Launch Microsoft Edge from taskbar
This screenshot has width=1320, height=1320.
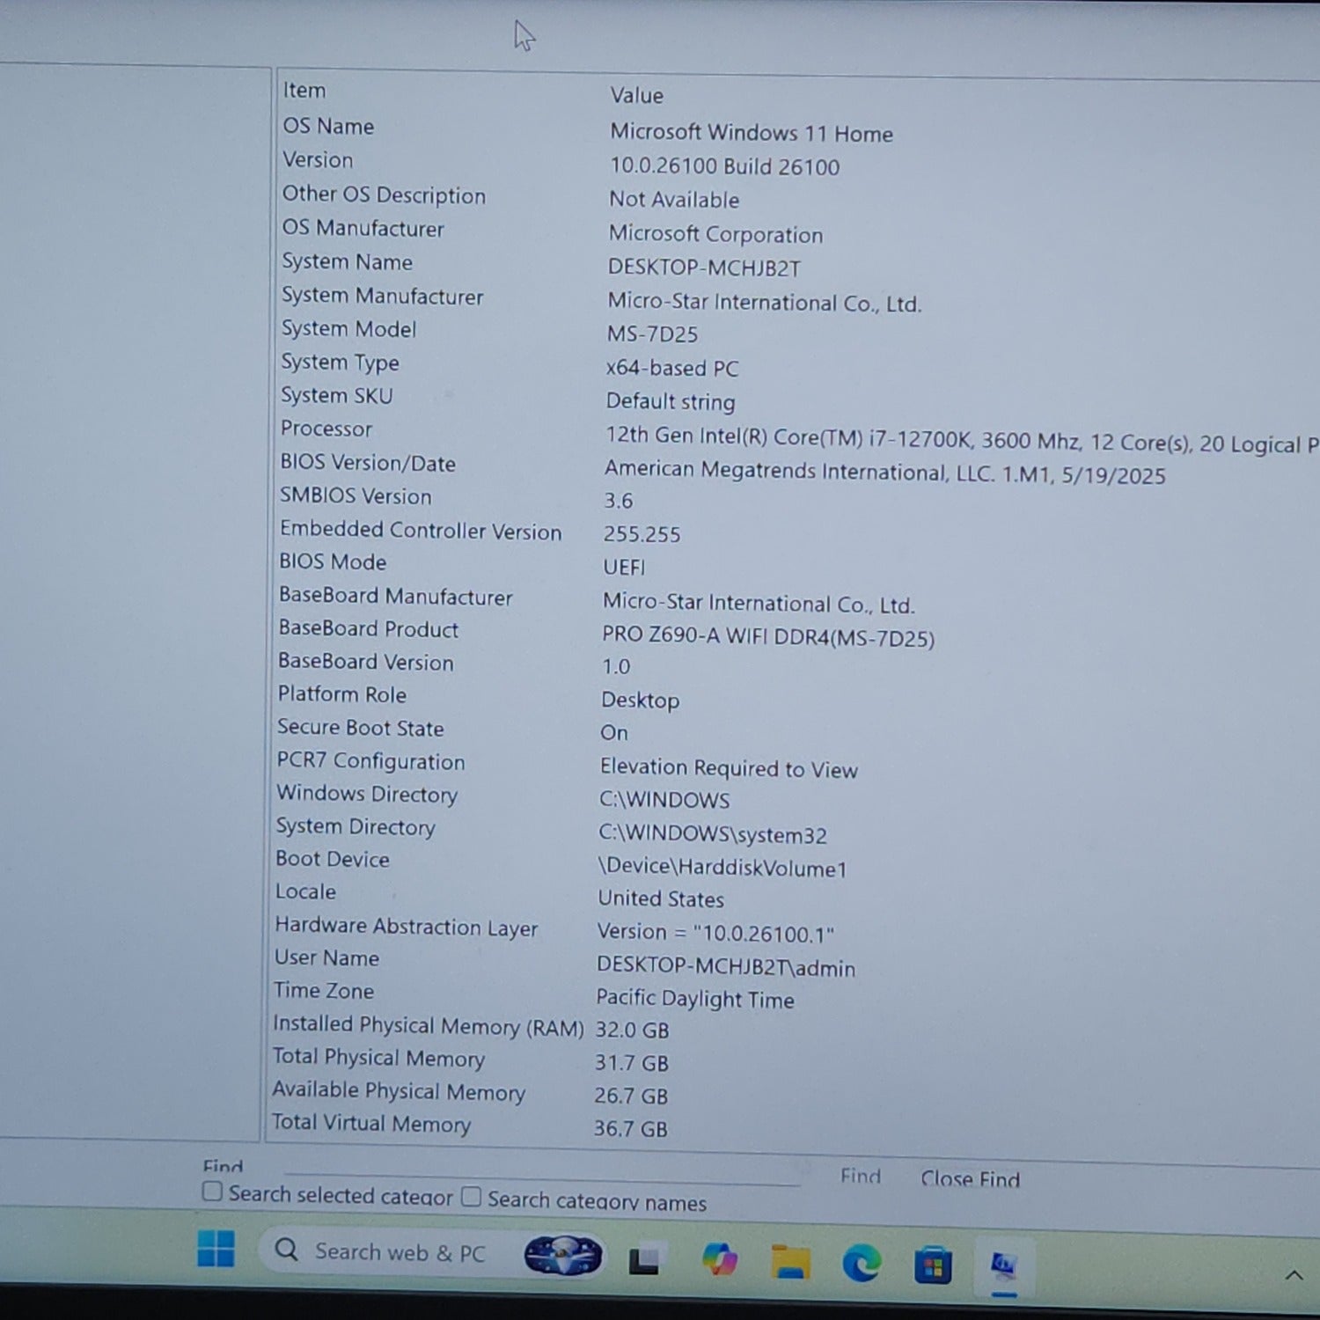click(x=862, y=1264)
